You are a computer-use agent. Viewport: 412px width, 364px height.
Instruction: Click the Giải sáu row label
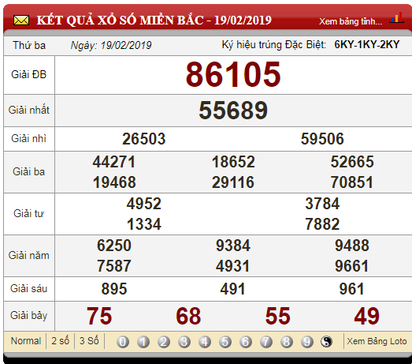click(x=28, y=289)
